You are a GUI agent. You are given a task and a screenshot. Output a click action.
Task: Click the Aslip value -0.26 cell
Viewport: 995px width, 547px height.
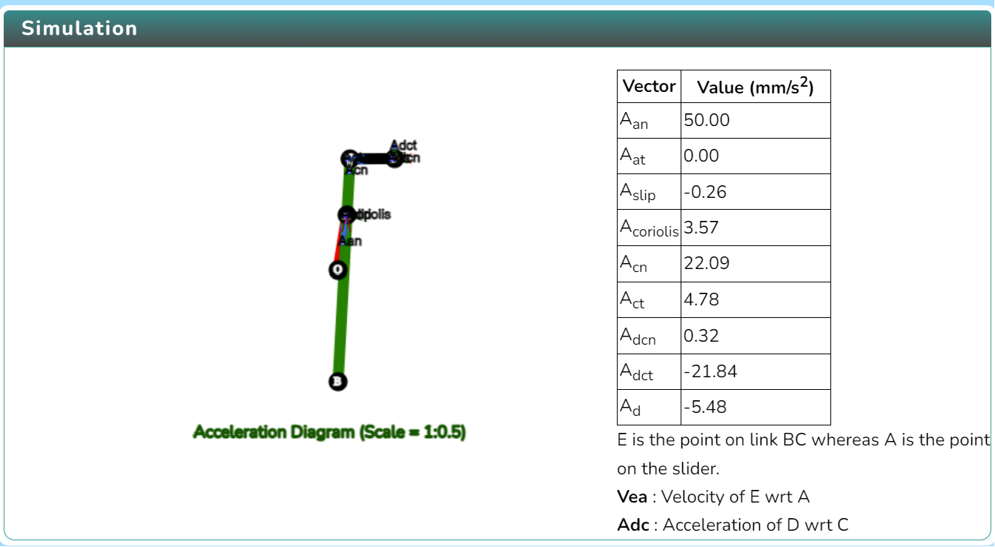coord(756,192)
